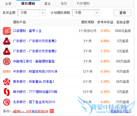137x116 pixels.
Task: Open the 信托 tab
Action: coord(64,4)
